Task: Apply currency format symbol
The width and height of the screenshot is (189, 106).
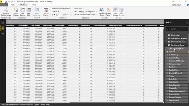Action: (x=53, y=15)
